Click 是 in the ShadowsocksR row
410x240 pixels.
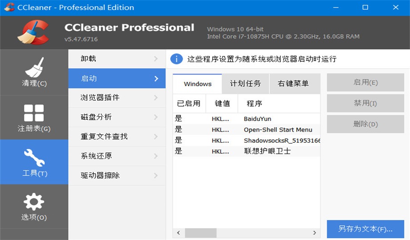[x=178, y=140]
